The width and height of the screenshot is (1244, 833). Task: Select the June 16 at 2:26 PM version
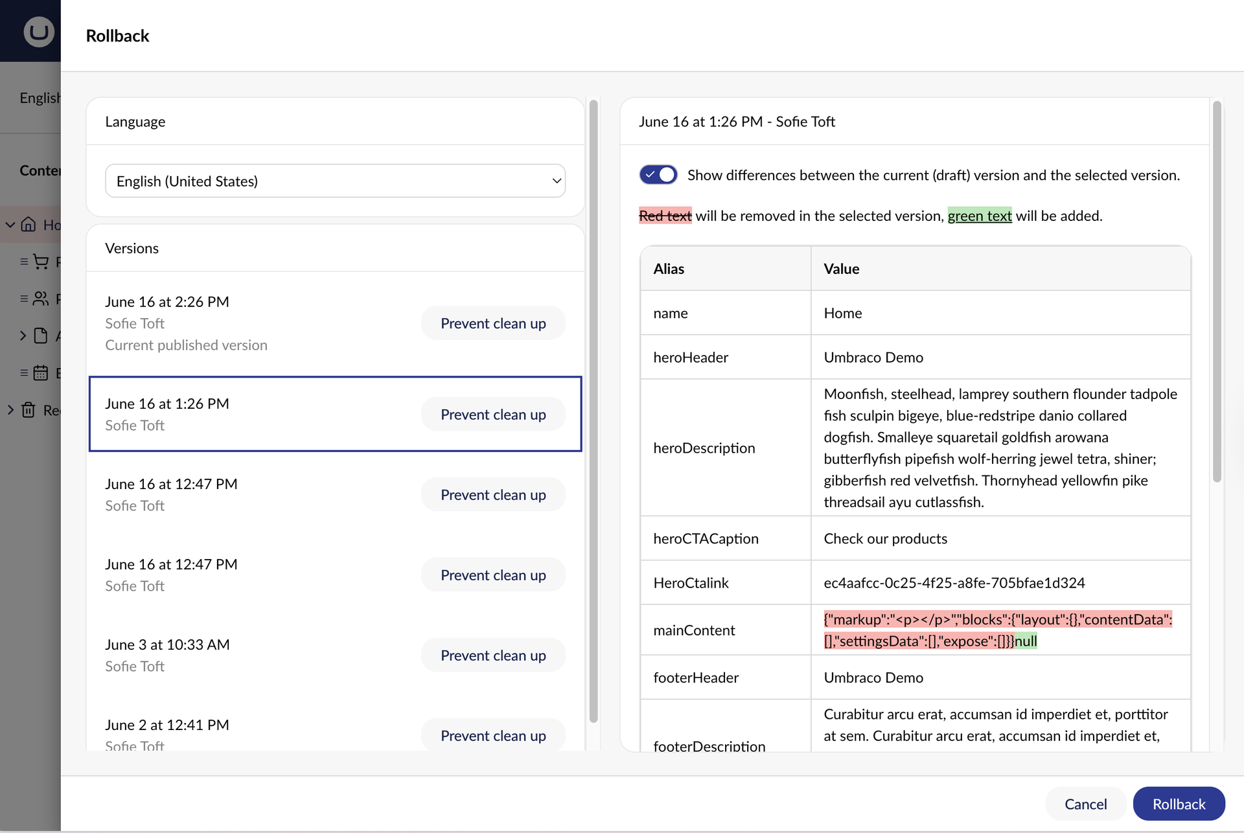point(335,323)
